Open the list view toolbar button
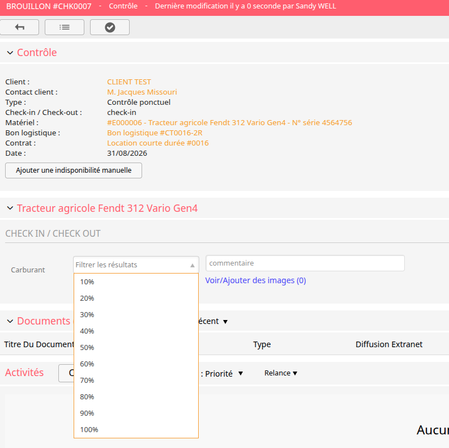 pos(65,27)
